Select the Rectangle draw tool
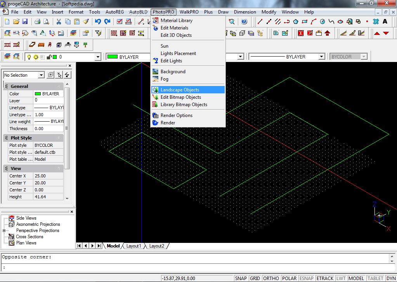This screenshot has width=397, height=282. 305,21
